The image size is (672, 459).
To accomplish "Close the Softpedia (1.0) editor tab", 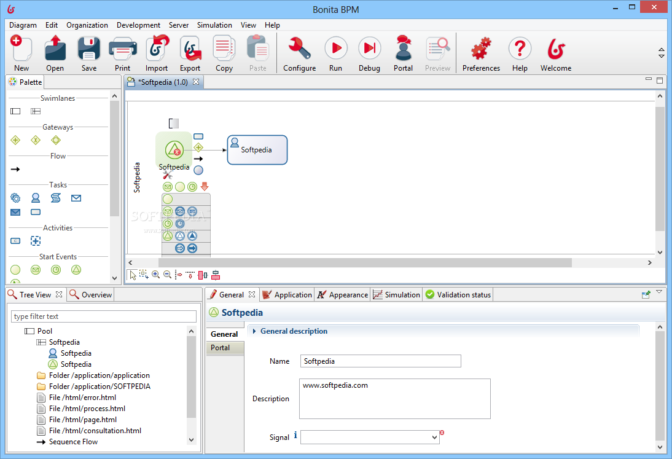I will click(196, 82).
